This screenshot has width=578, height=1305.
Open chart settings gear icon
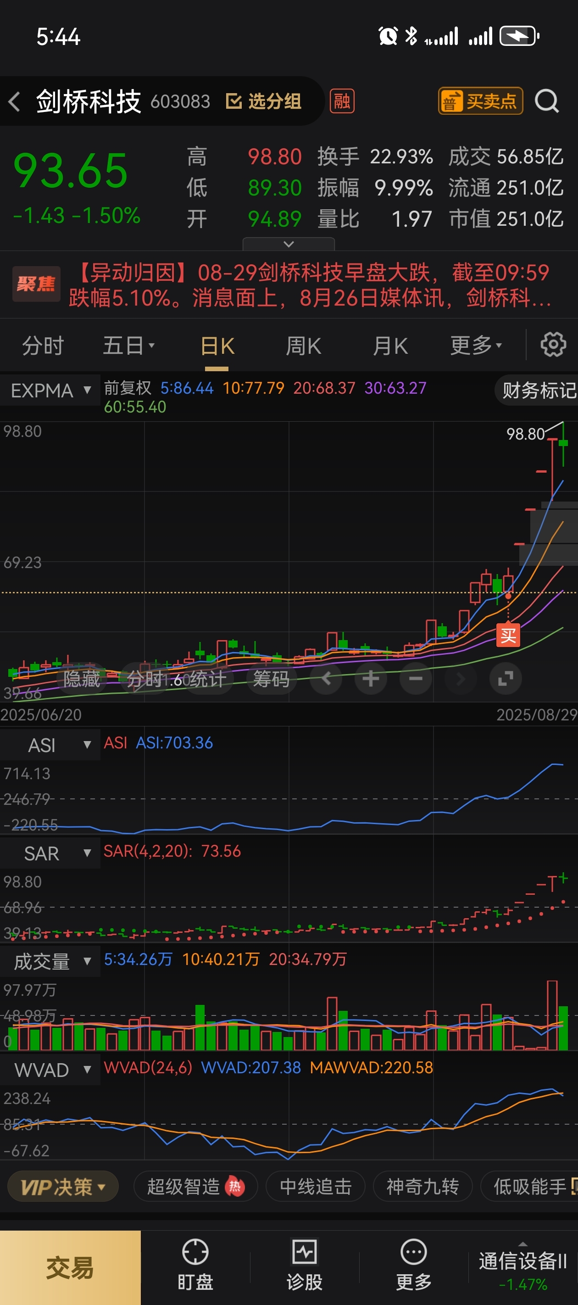point(553,345)
